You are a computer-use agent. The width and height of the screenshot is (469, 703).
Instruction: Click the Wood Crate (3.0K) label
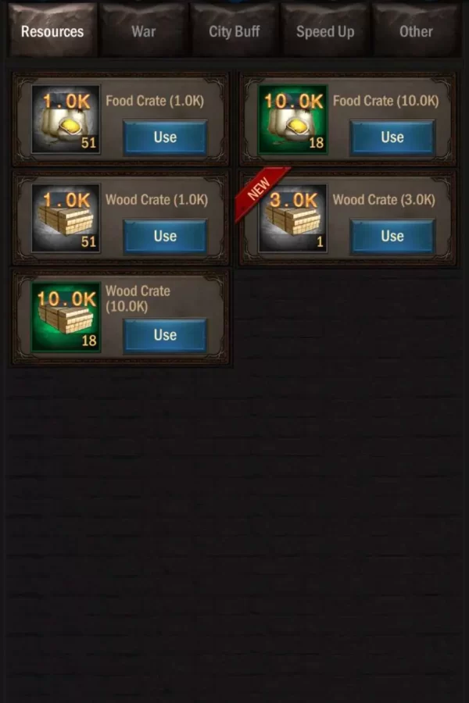[384, 200]
